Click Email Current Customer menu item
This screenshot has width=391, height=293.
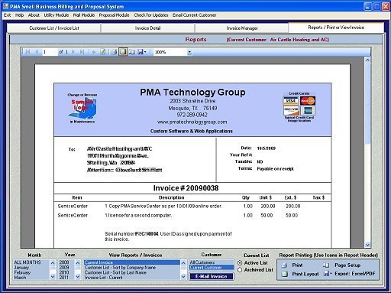point(195,15)
